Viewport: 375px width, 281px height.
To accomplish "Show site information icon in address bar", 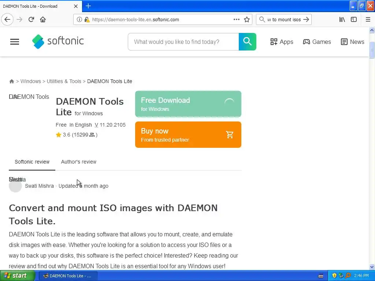I will [79, 19].
